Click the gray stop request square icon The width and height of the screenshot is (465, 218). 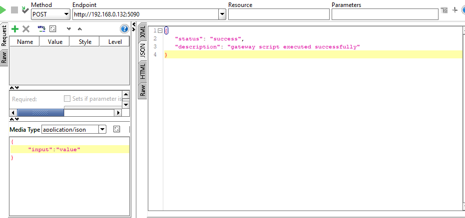[14, 10]
